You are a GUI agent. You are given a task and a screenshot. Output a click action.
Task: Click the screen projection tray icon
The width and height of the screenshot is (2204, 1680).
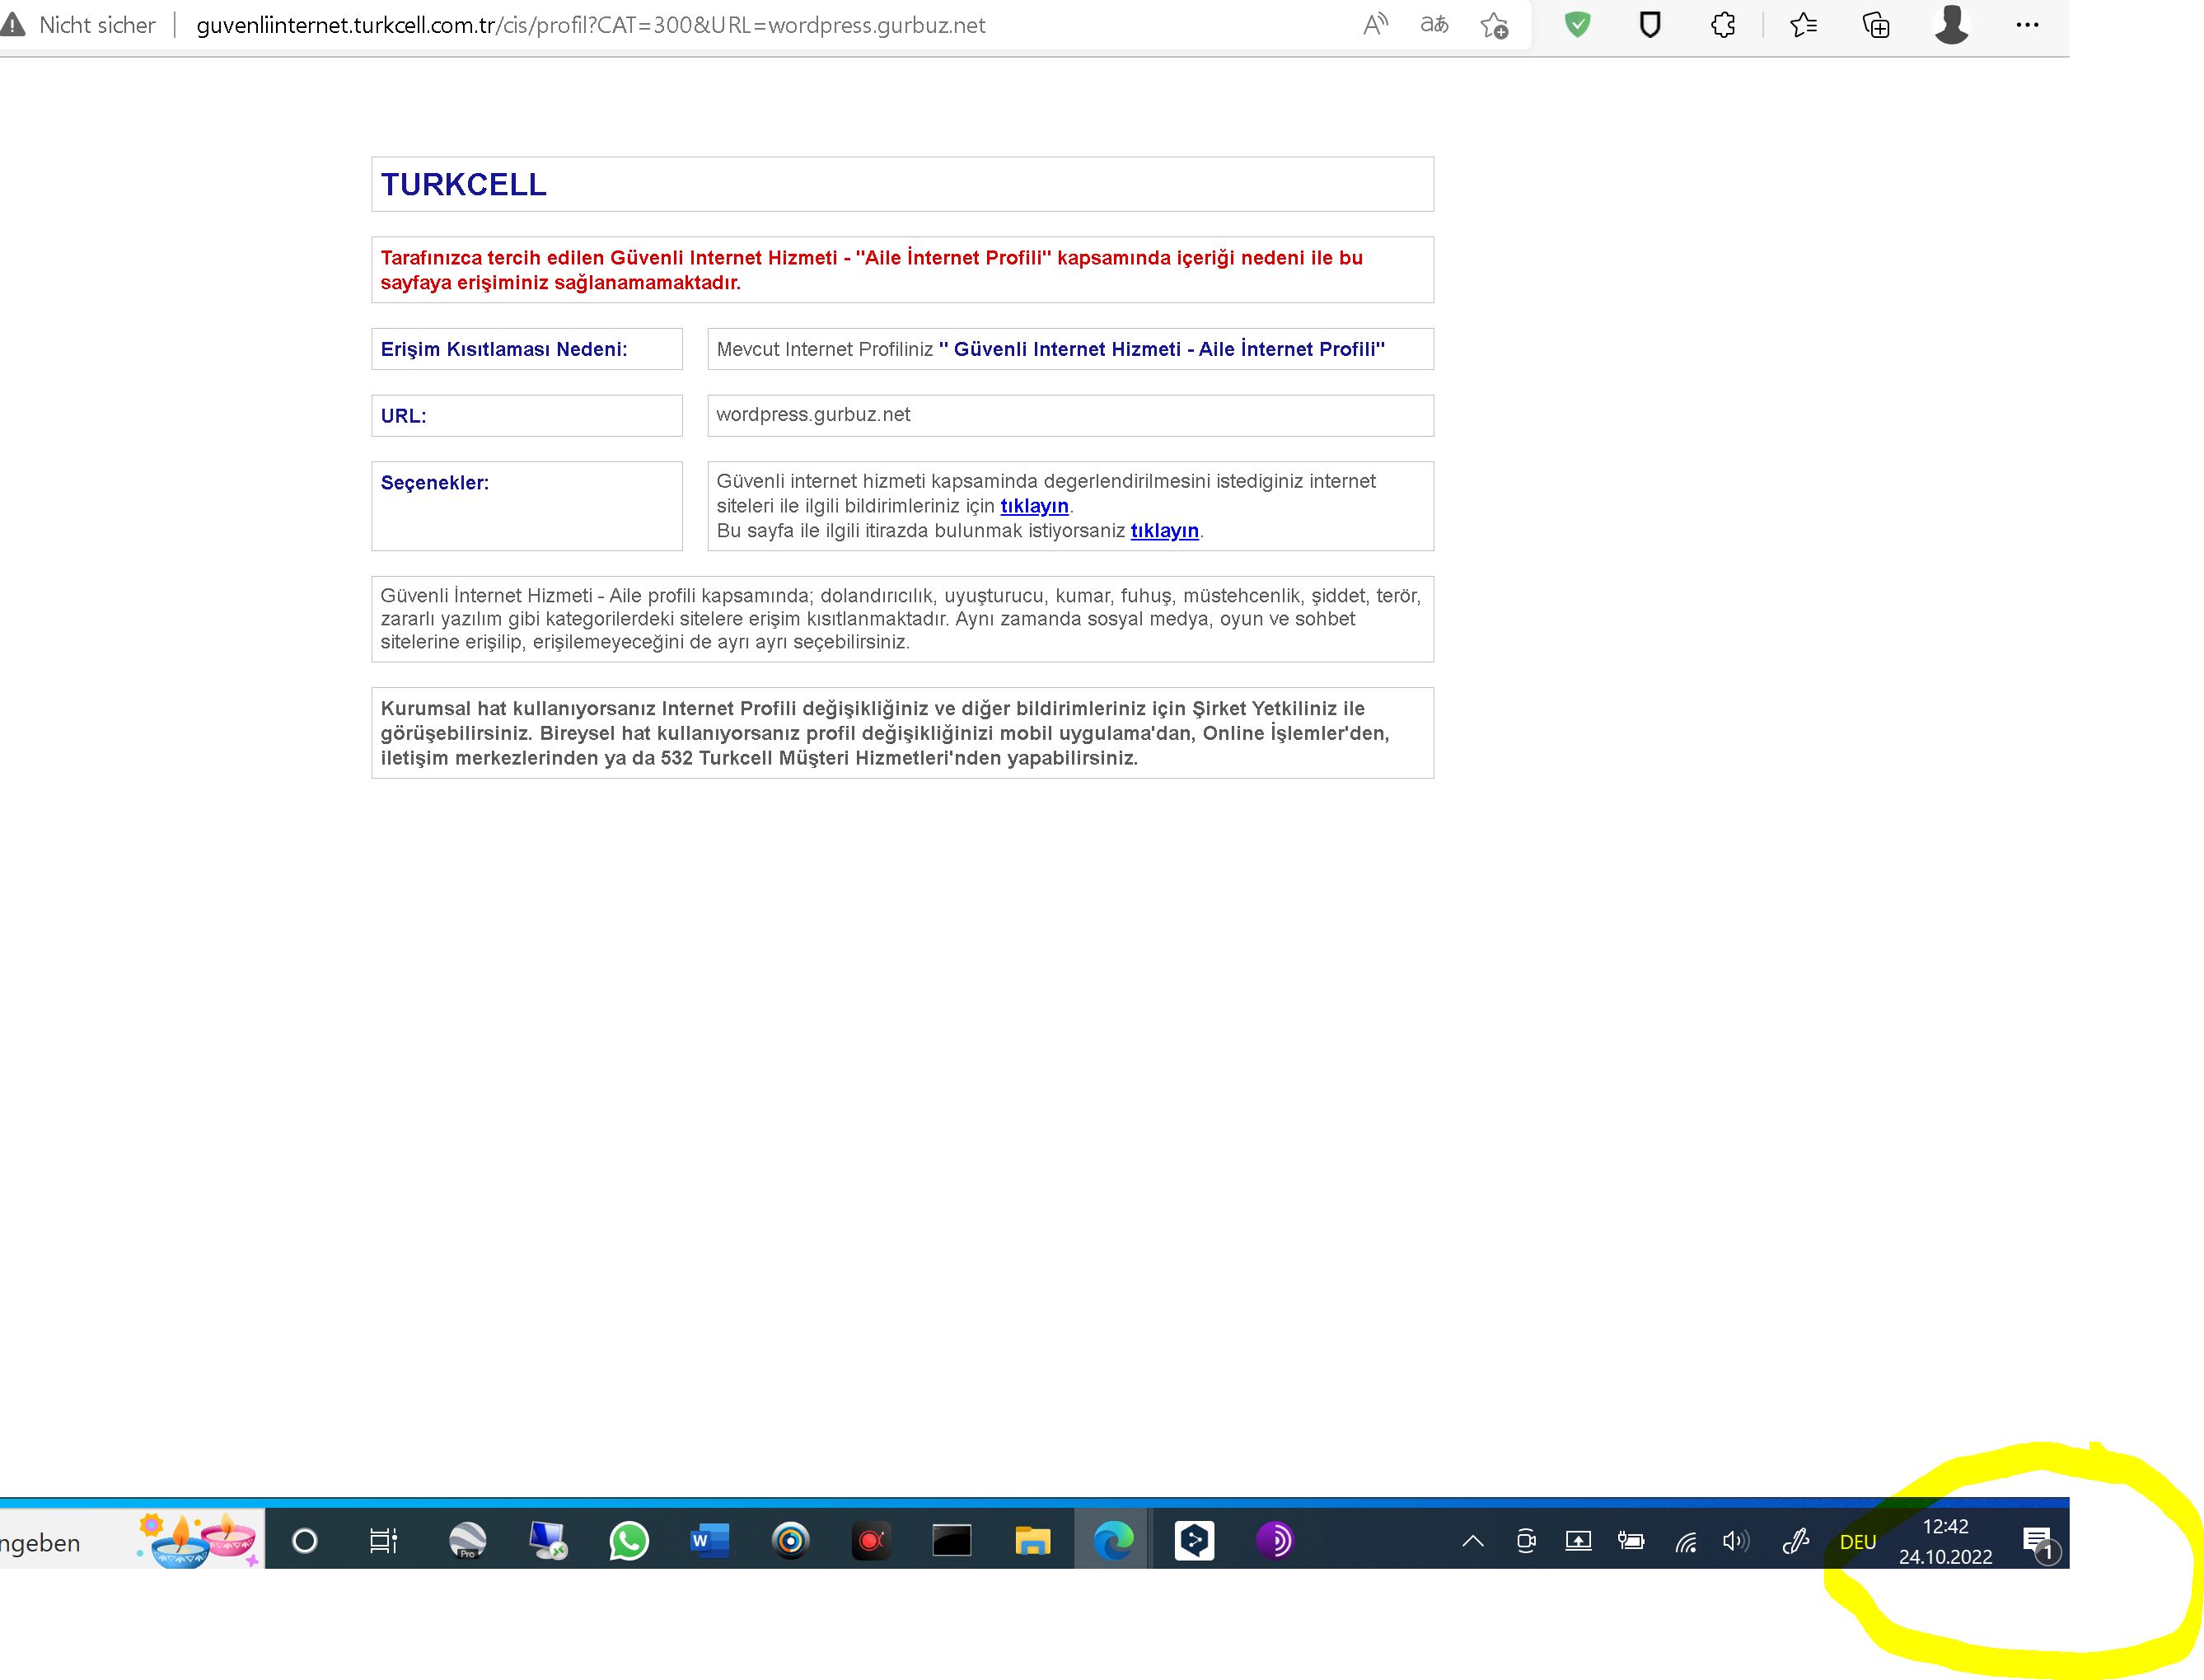point(1578,1541)
